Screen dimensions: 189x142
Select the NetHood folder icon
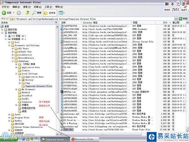[20, 92]
